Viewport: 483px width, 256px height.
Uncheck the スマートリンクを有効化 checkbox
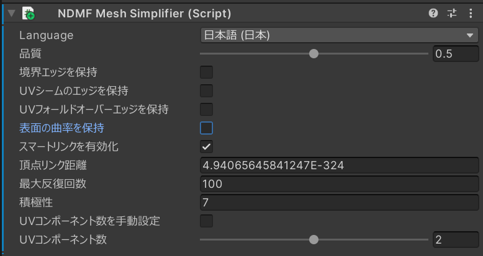coord(206,147)
